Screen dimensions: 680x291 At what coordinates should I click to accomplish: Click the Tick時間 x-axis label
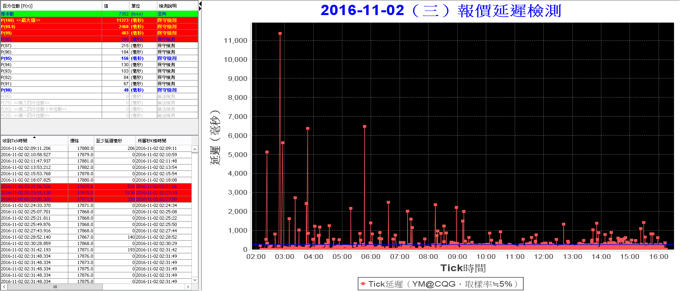(x=463, y=268)
